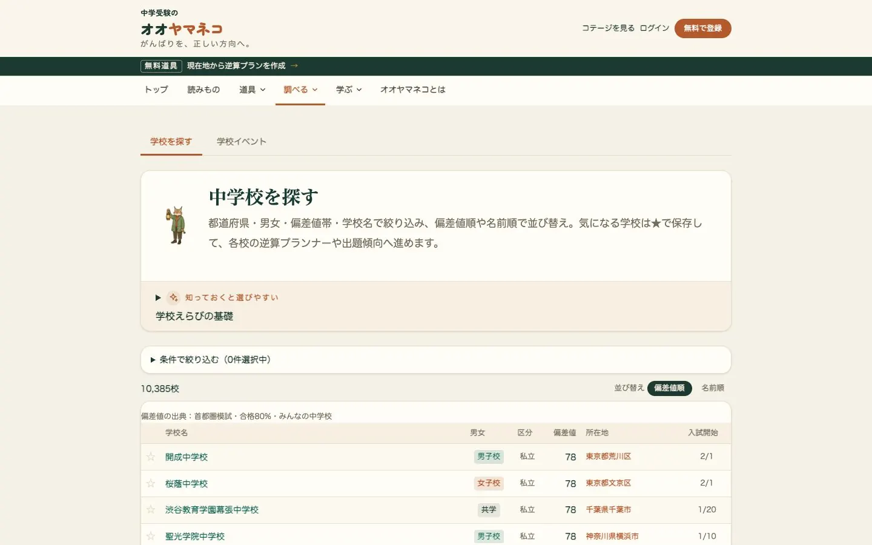Click the 入試開始 column header

pyautogui.click(x=703, y=433)
